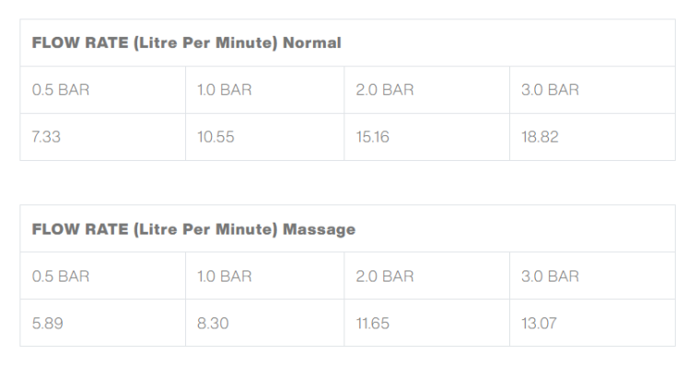Click the 7.33 flow rate value
The height and width of the screenshot is (368, 698).
pyautogui.click(x=46, y=137)
